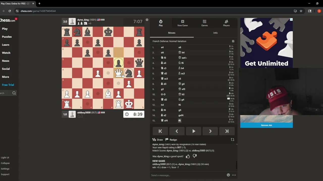Switch to the Moves tab
The width and height of the screenshot is (323, 181).
pos(172,33)
